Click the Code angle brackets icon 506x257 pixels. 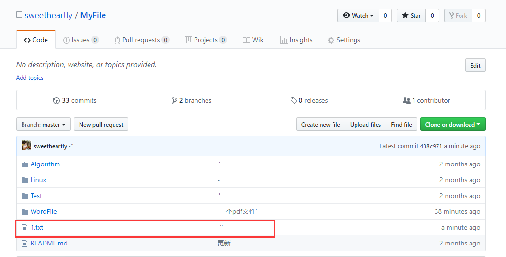click(x=27, y=40)
